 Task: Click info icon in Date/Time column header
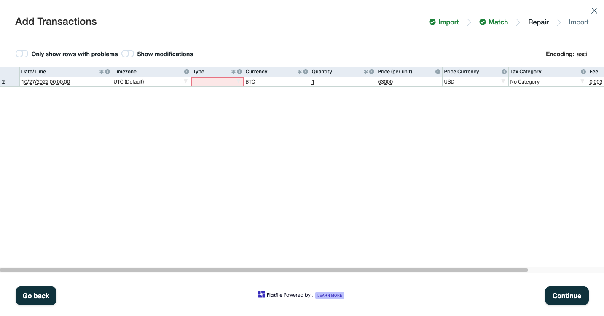[x=107, y=72]
